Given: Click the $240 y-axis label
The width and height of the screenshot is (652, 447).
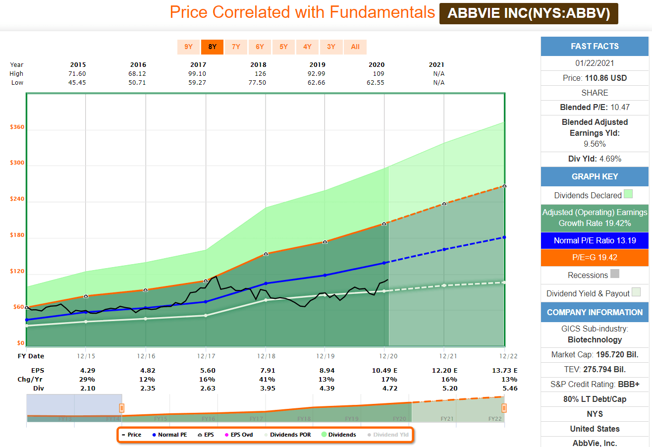Looking at the screenshot, I should (17, 199).
